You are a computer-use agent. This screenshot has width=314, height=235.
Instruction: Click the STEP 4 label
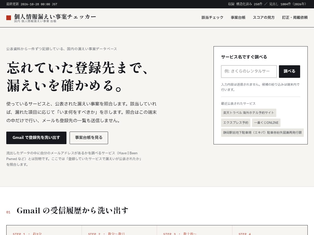pyautogui.click(x=245, y=234)
